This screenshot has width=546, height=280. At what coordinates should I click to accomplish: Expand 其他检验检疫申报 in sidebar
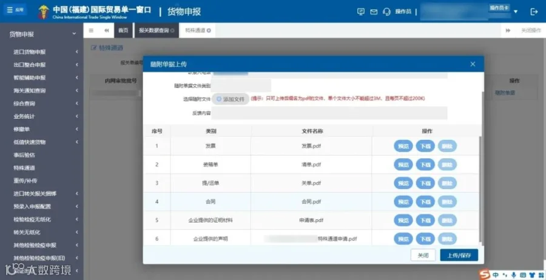click(42, 245)
